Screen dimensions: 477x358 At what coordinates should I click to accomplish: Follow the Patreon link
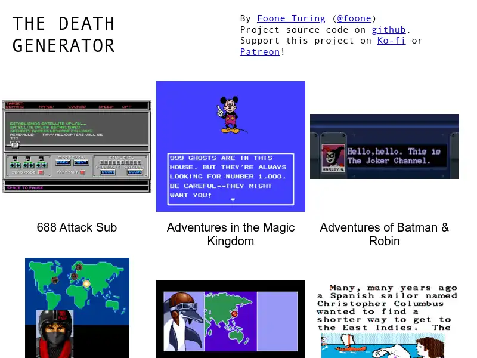click(x=260, y=52)
